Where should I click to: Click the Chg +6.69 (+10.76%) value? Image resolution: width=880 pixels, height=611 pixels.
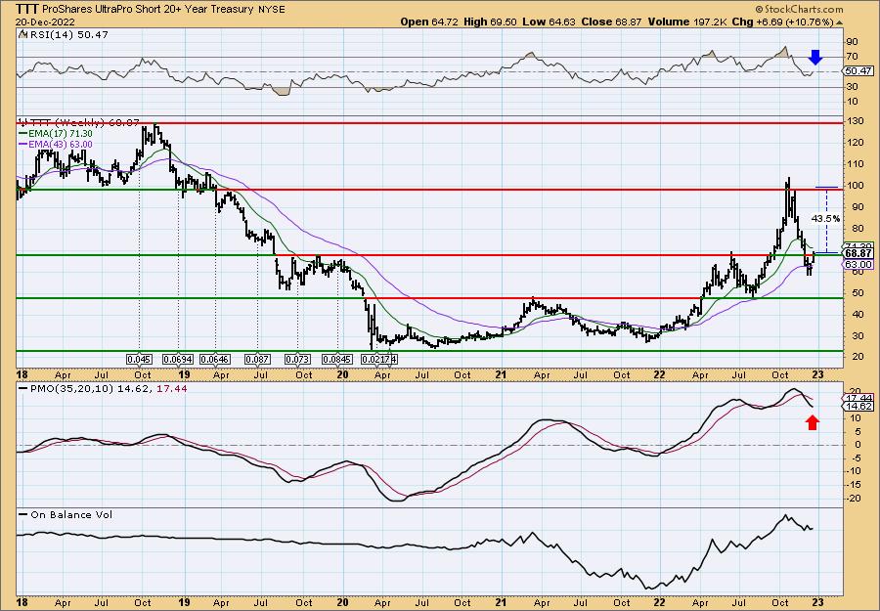[x=782, y=22]
